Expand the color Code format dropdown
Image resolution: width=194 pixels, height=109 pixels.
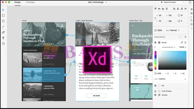click(x=185, y=79)
